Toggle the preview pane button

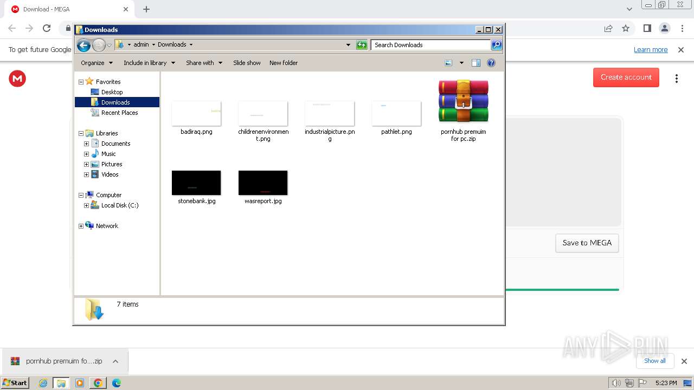[476, 63]
